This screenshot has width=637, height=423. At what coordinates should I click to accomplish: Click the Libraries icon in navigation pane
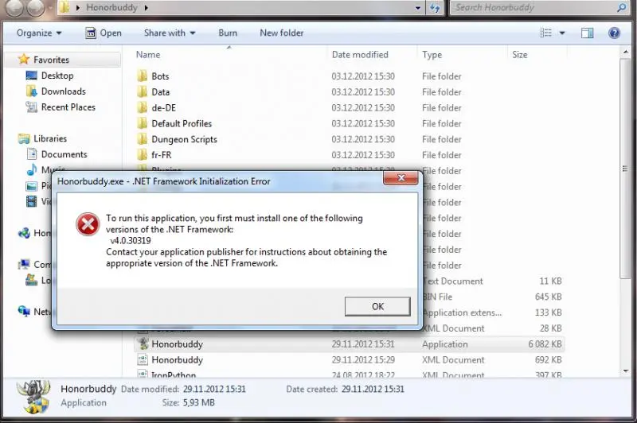(24, 138)
